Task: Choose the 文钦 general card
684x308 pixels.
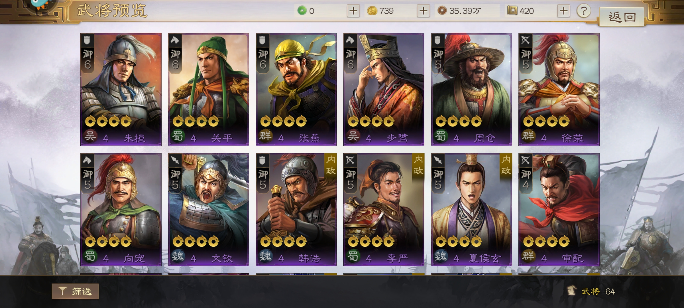Action: 208,210
